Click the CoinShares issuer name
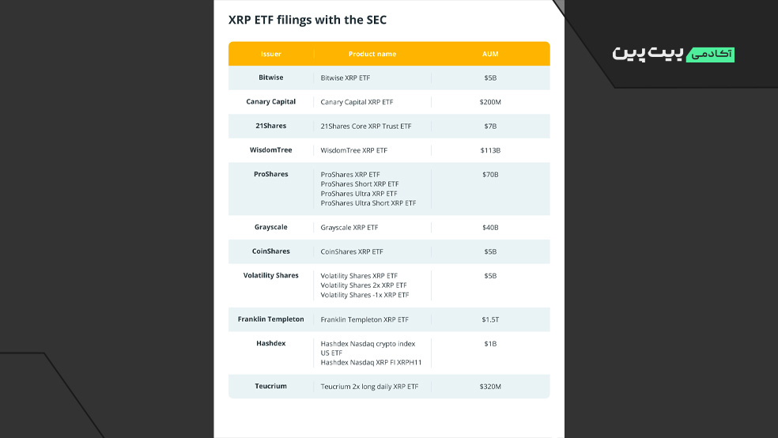Viewport: 778px width, 438px height. [x=271, y=251]
